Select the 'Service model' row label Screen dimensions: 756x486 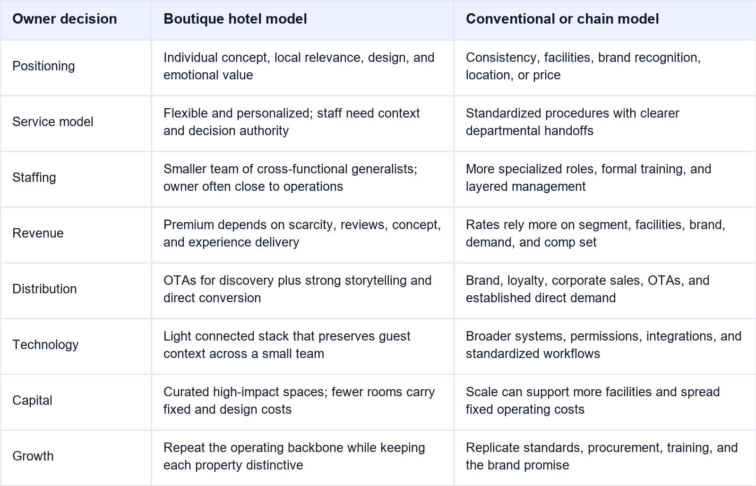(x=53, y=122)
